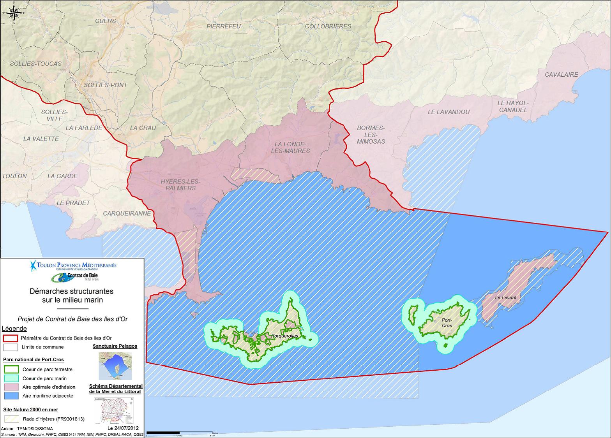
Task: Click the Schéma Départemental de la Mer heading
Action: [116, 389]
